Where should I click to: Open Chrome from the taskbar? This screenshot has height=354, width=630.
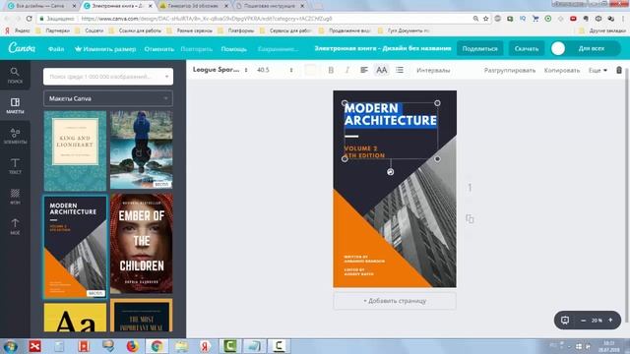157,346
